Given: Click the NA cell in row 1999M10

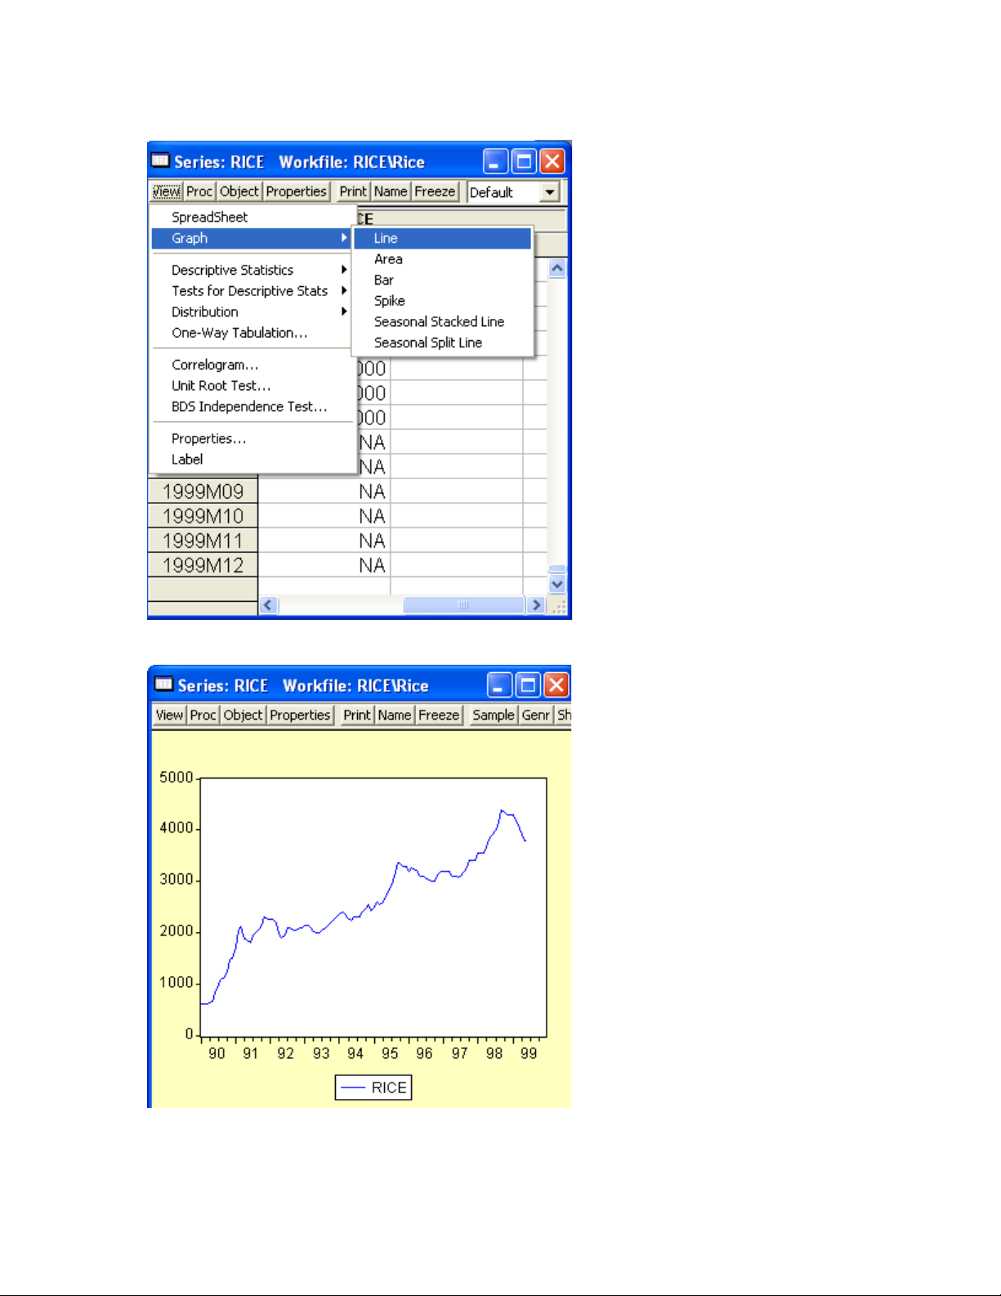Looking at the screenshot, I should coord(324,516).
